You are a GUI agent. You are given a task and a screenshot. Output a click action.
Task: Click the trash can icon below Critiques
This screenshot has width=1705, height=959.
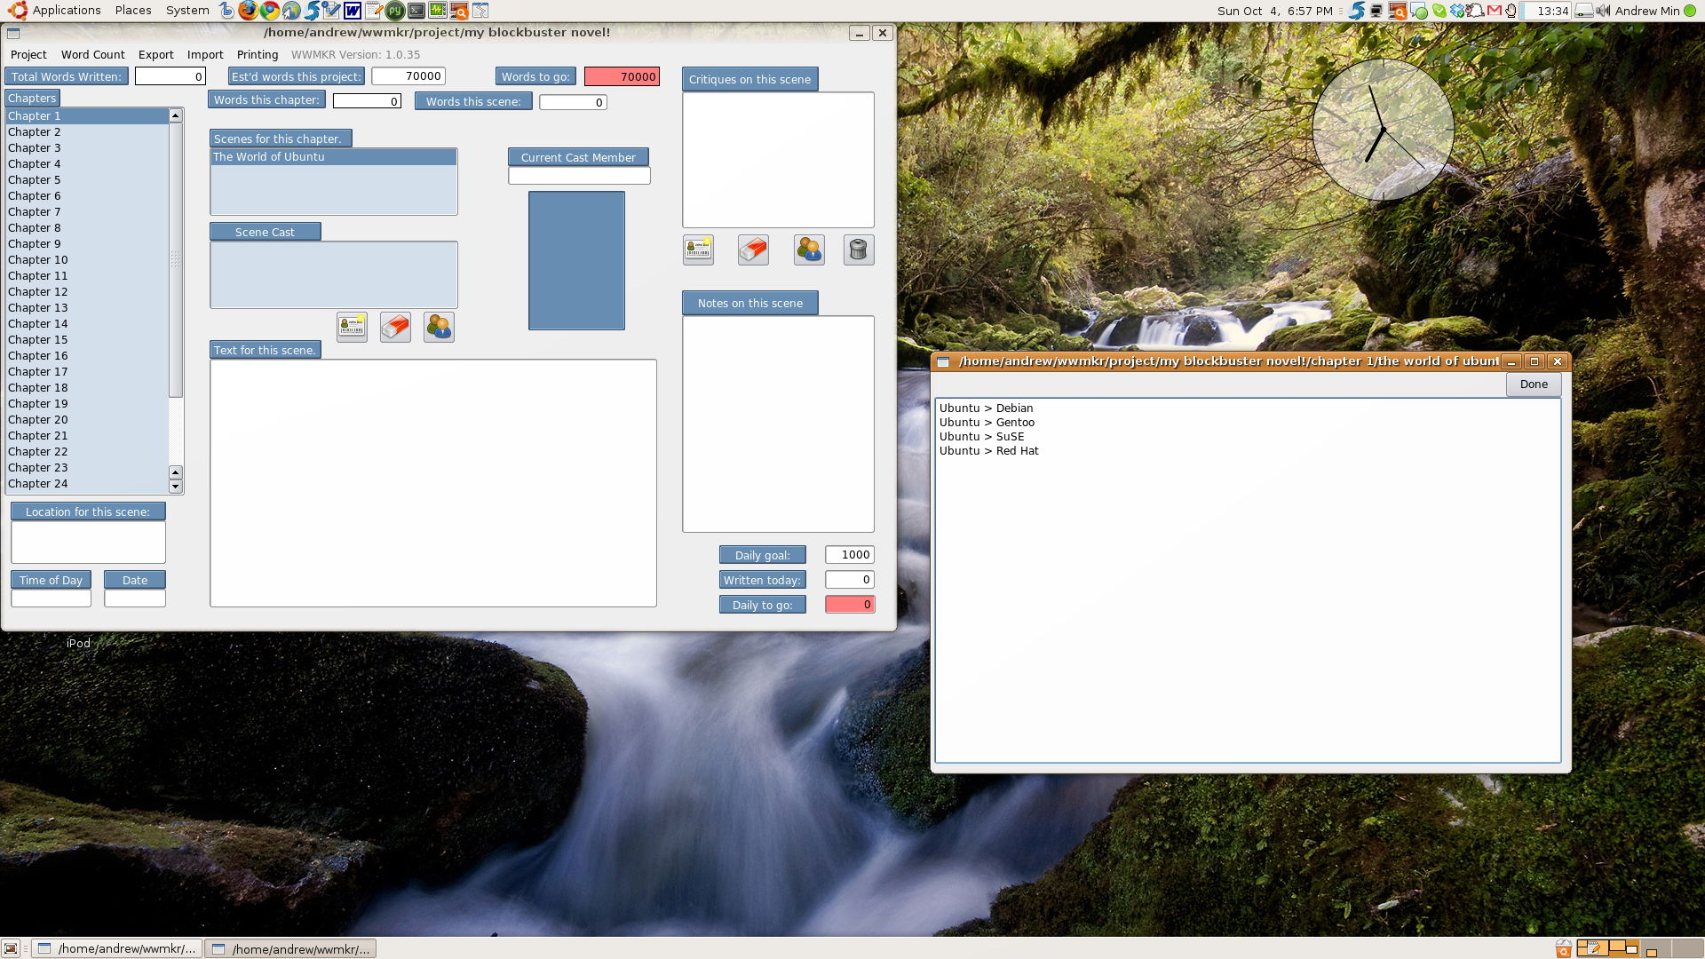coord(858,250)
